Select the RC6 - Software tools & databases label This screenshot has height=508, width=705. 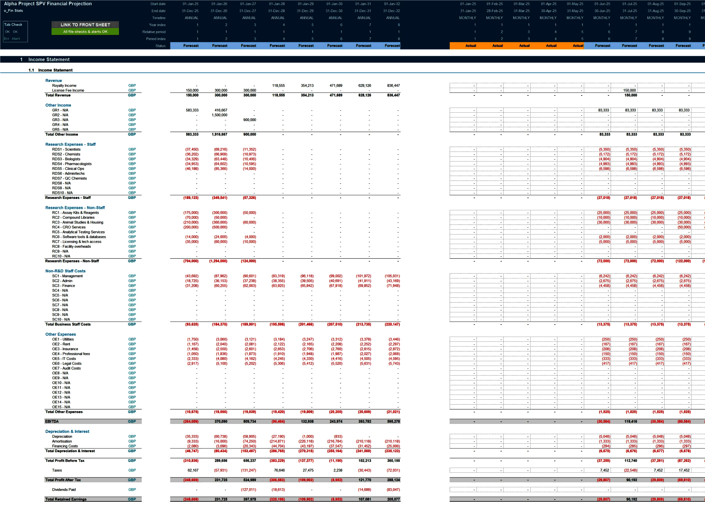[x=79, y=237]
